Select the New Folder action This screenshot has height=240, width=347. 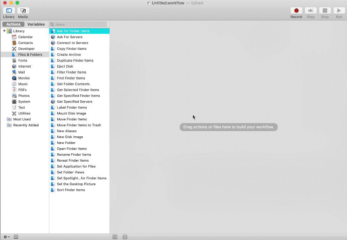point(79,143)
